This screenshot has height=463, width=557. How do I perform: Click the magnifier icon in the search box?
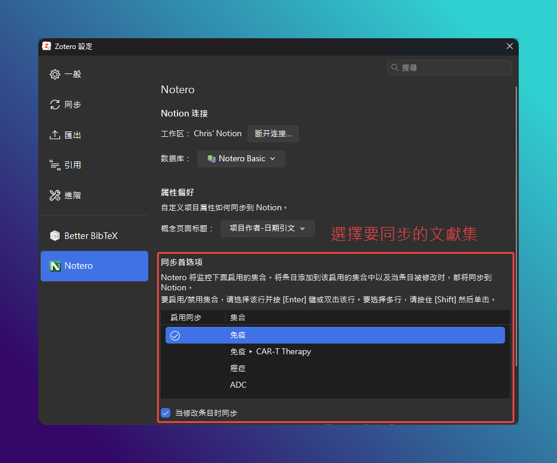coord(394,68)
